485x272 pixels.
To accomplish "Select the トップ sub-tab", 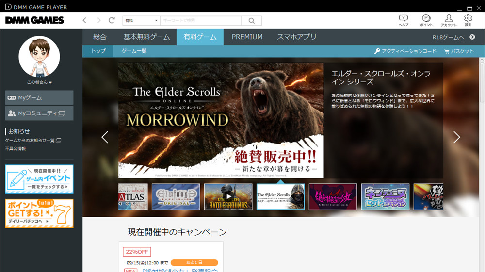I will 98,51.
